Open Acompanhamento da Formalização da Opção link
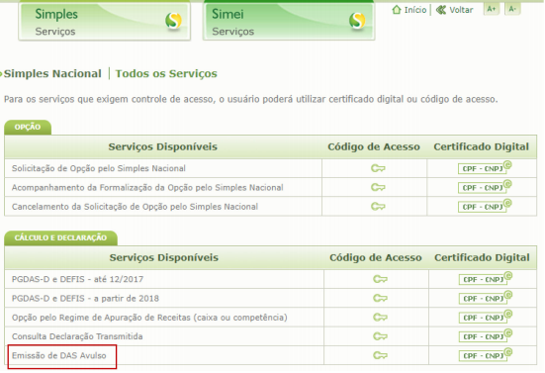 click(147, 188)
